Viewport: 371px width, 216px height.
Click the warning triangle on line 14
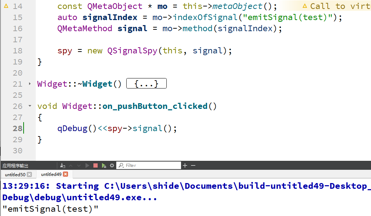[6, 6]
